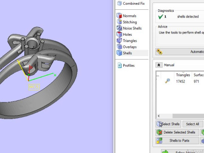Click the Select All button
The image size is (204, 153).
coord(193,124)
